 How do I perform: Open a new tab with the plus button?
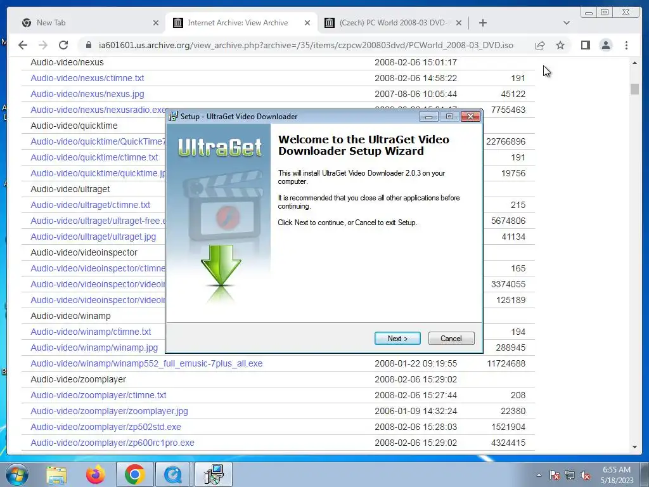[x=482, y=23]
